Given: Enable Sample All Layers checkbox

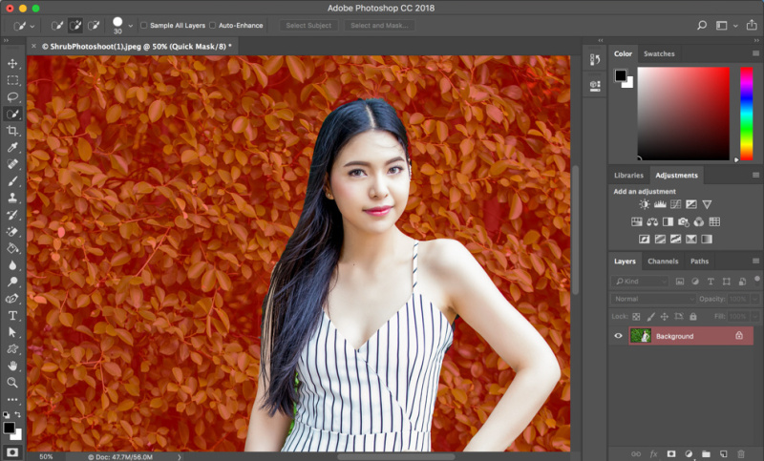Looking at the screenshot, I should [x=144, y=25].
